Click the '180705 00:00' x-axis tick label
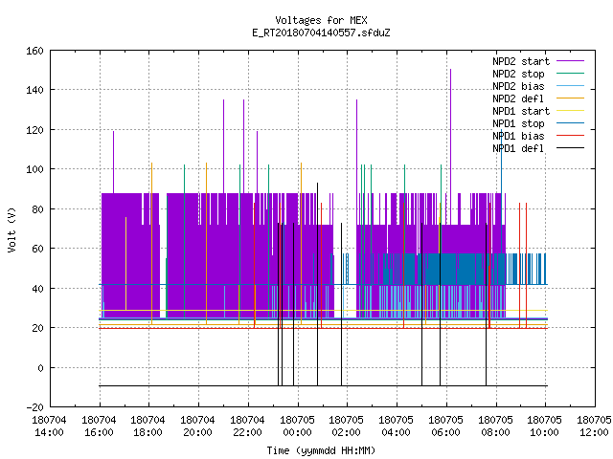Screen dimensions: 613x459 click(x=297, y=426)
